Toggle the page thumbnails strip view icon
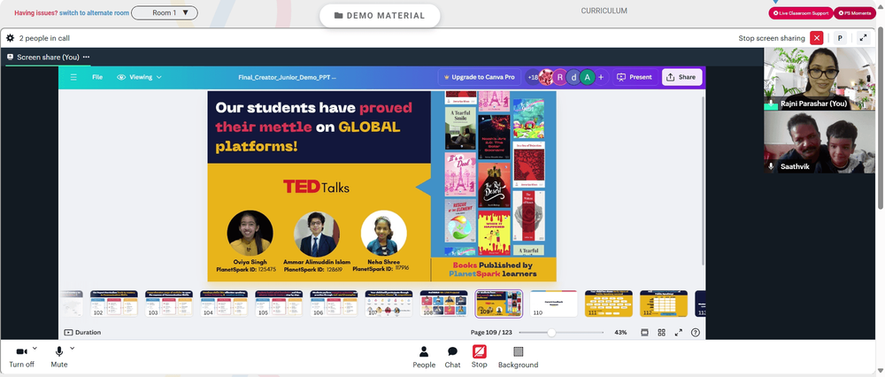This screenshot has width=885, height=377. coord(644,333)
